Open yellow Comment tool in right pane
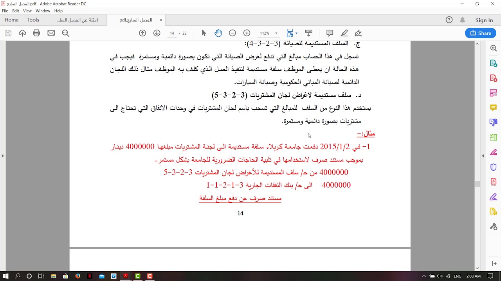The image size is (501, 281). pyautogui.click(x=493, y=108)
